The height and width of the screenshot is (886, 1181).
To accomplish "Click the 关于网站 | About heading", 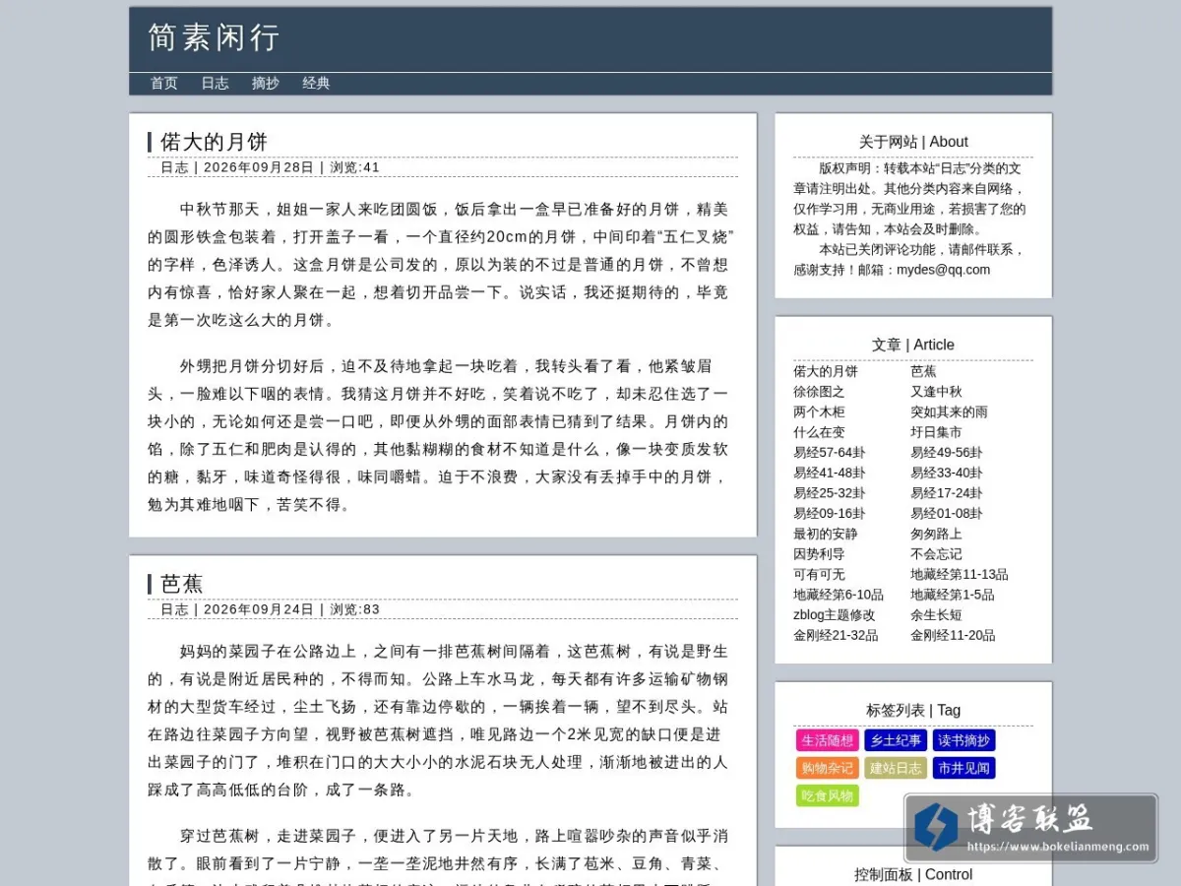I will (913, 142).
